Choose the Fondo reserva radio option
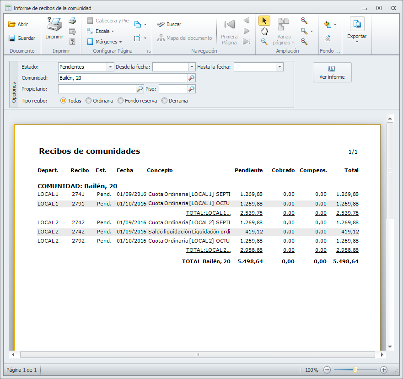403x379 pixels. pyautogui.click(x=121, y=101)
